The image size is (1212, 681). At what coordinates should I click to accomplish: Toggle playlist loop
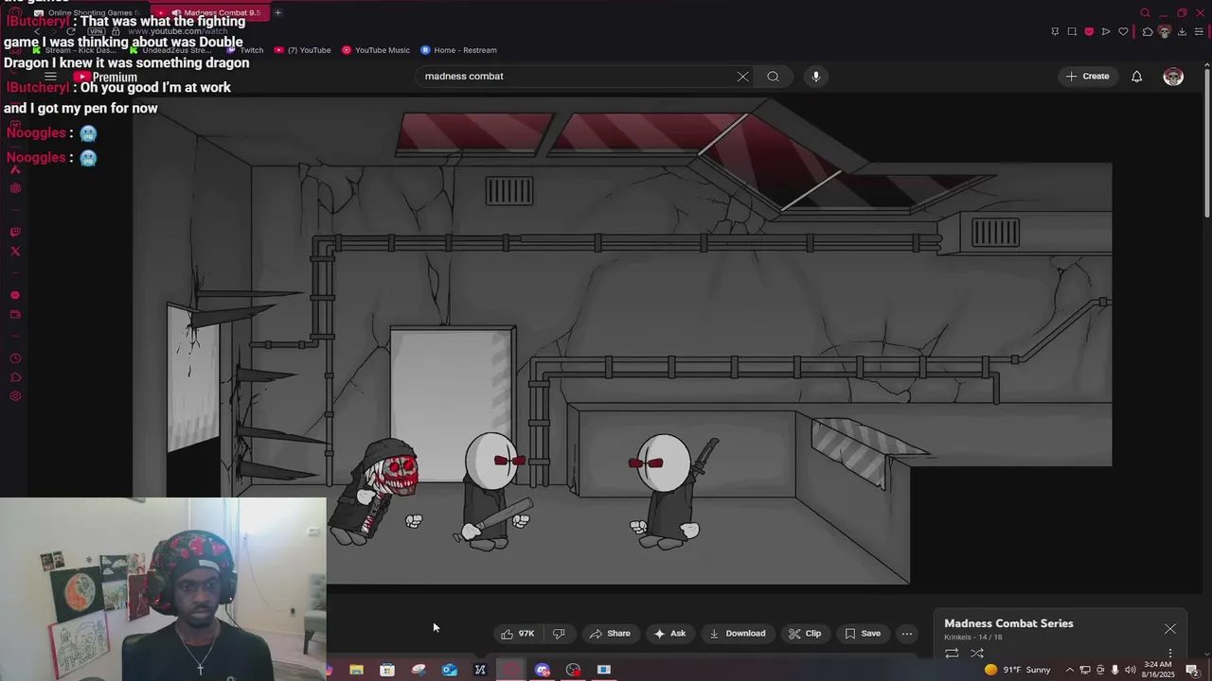click(x=952, y=653)
